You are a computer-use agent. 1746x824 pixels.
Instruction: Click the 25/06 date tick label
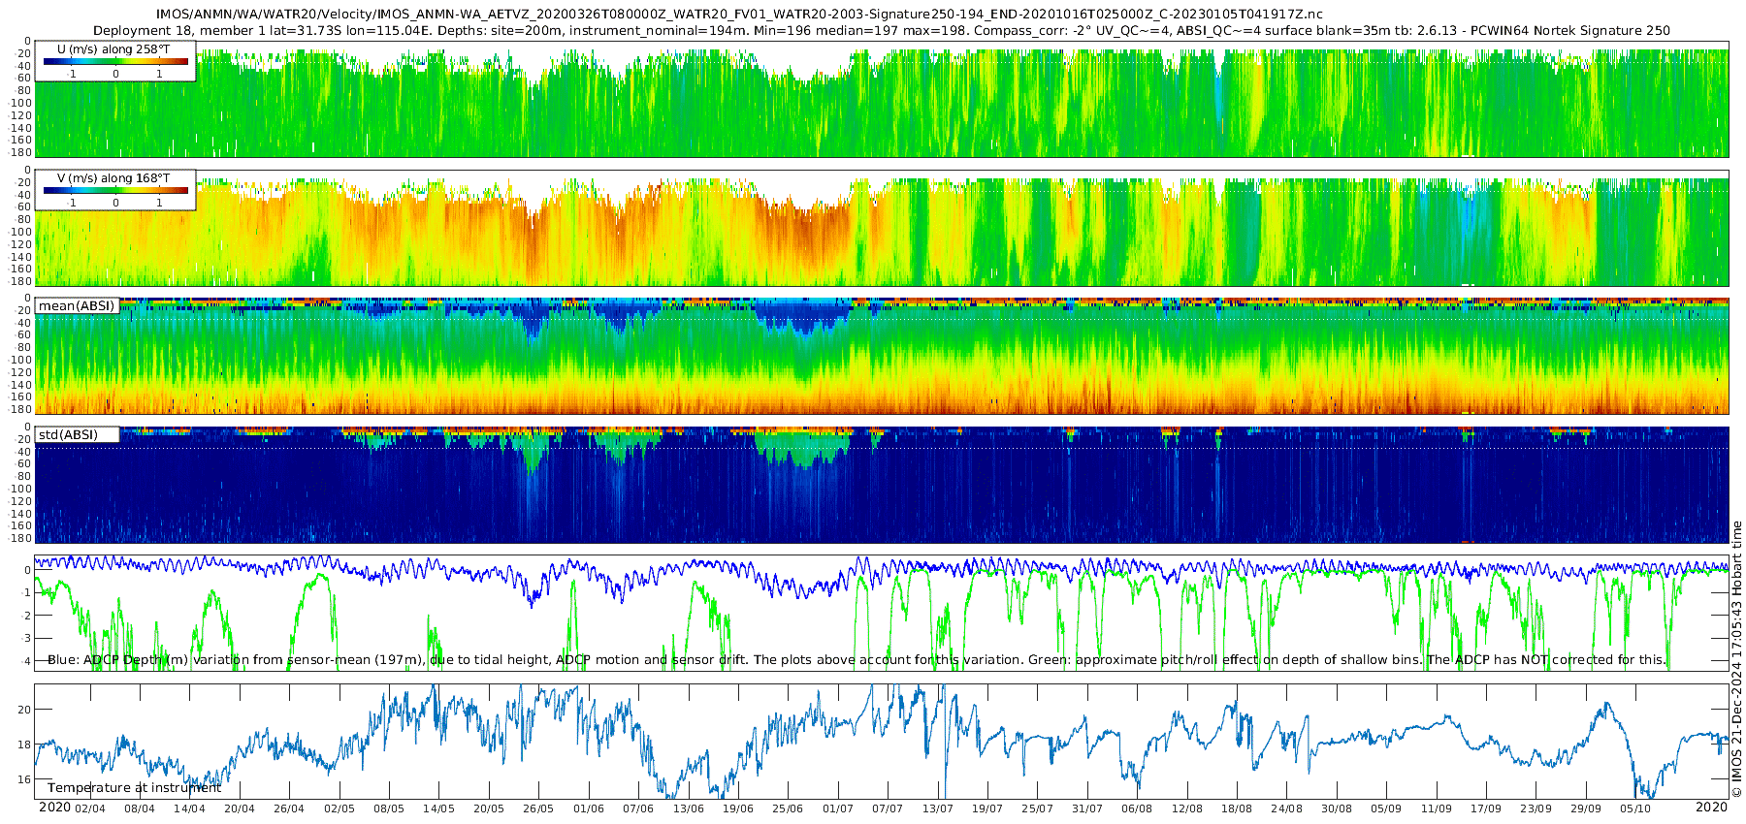point(788,808)
